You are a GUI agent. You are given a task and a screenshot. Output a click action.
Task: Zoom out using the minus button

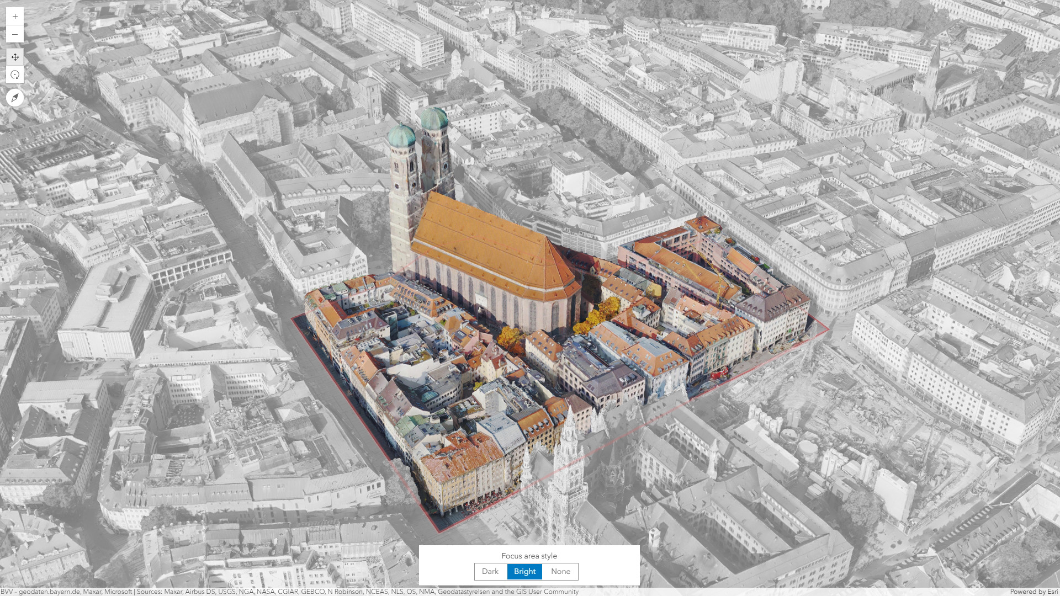pyautogui.click(x=15, y=34)
